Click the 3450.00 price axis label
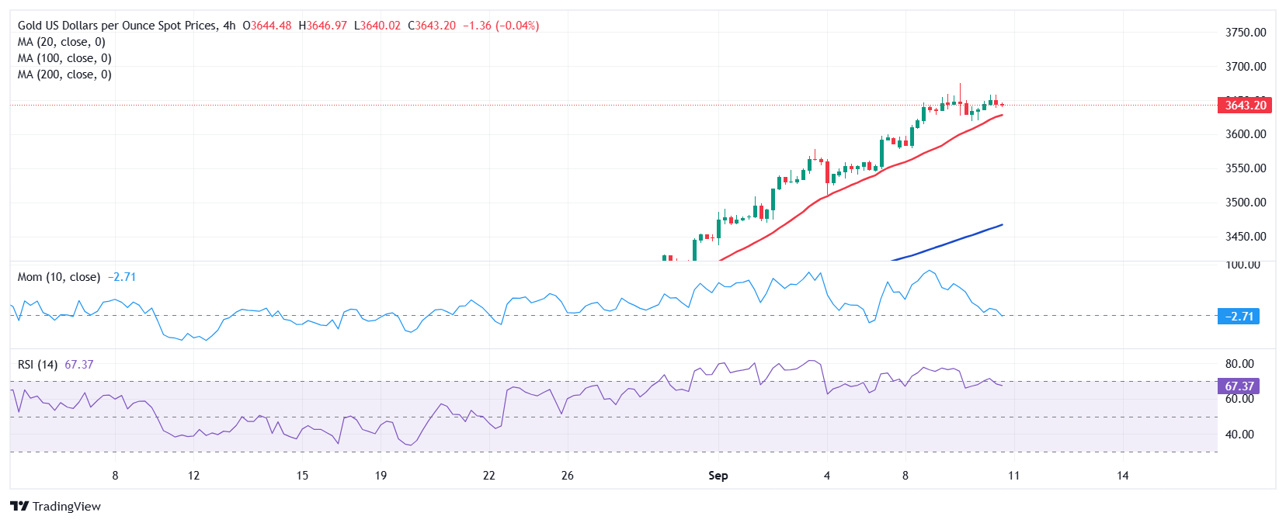Screen dimensions: 1286x523 pos(1245,237)
